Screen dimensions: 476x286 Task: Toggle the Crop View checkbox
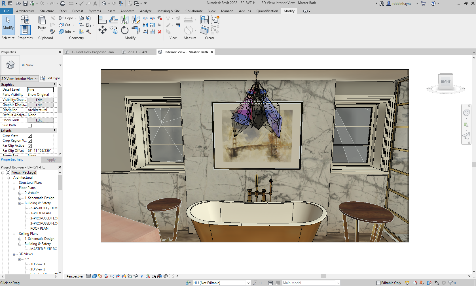coord(30,136)
